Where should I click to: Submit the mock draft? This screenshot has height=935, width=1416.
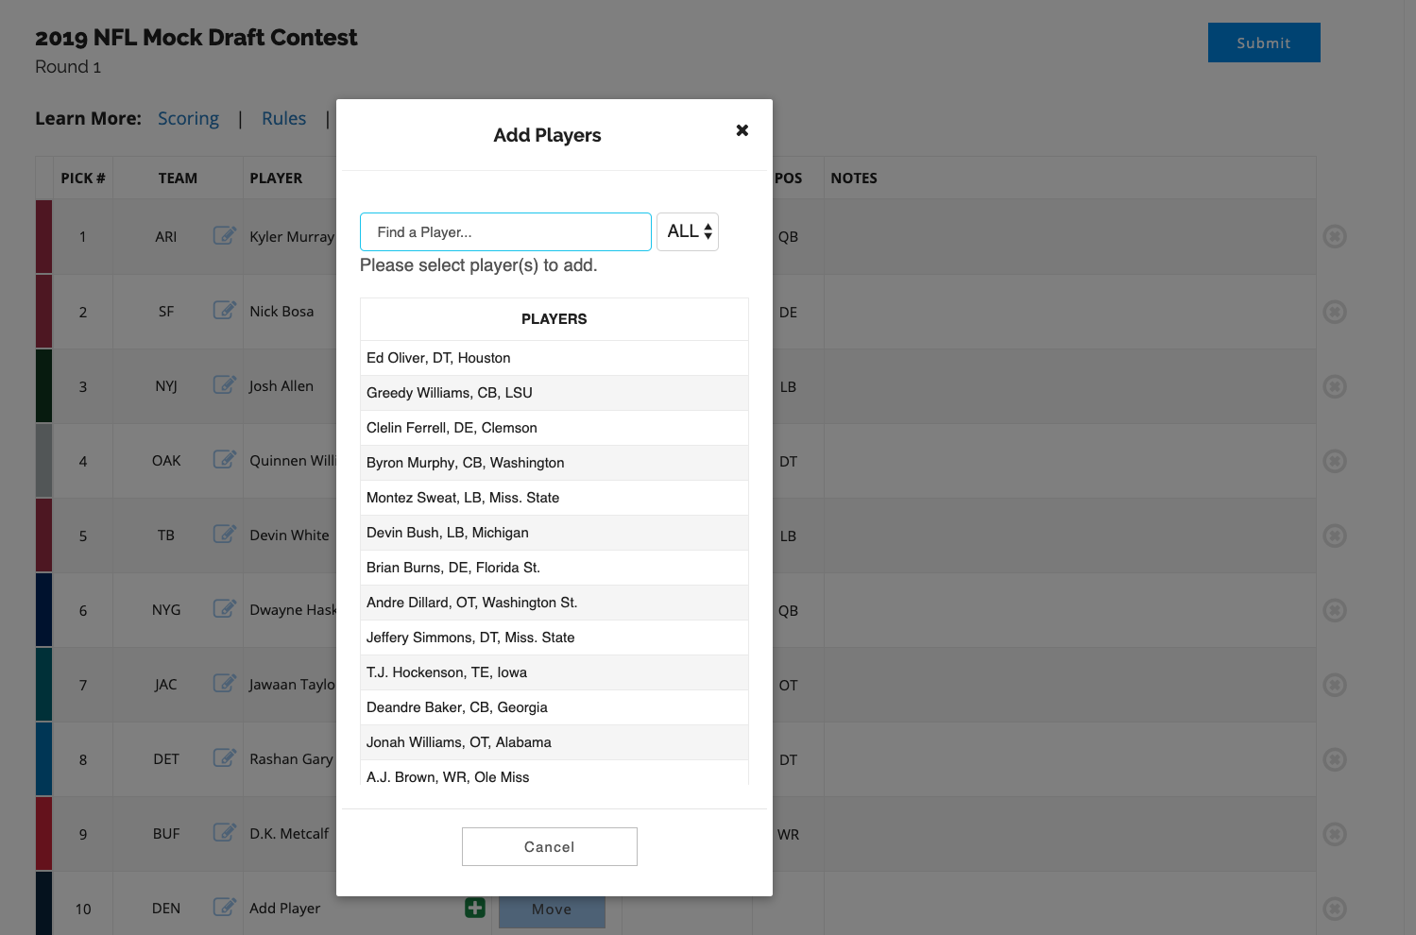(x=1264, y=42)
